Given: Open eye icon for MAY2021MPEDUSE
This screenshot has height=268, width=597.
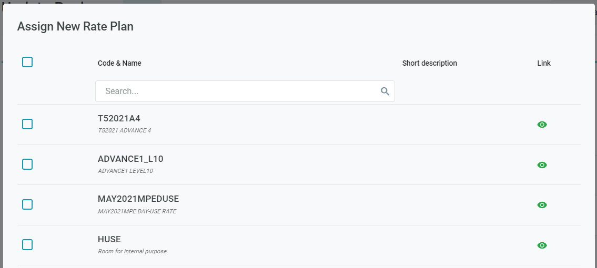Looking at the screenshot, I should pos(542,205).
